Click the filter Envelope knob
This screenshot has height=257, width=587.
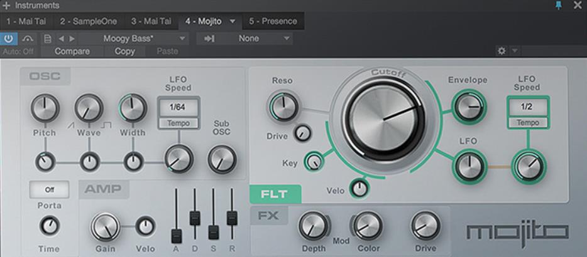click(469, 107)
